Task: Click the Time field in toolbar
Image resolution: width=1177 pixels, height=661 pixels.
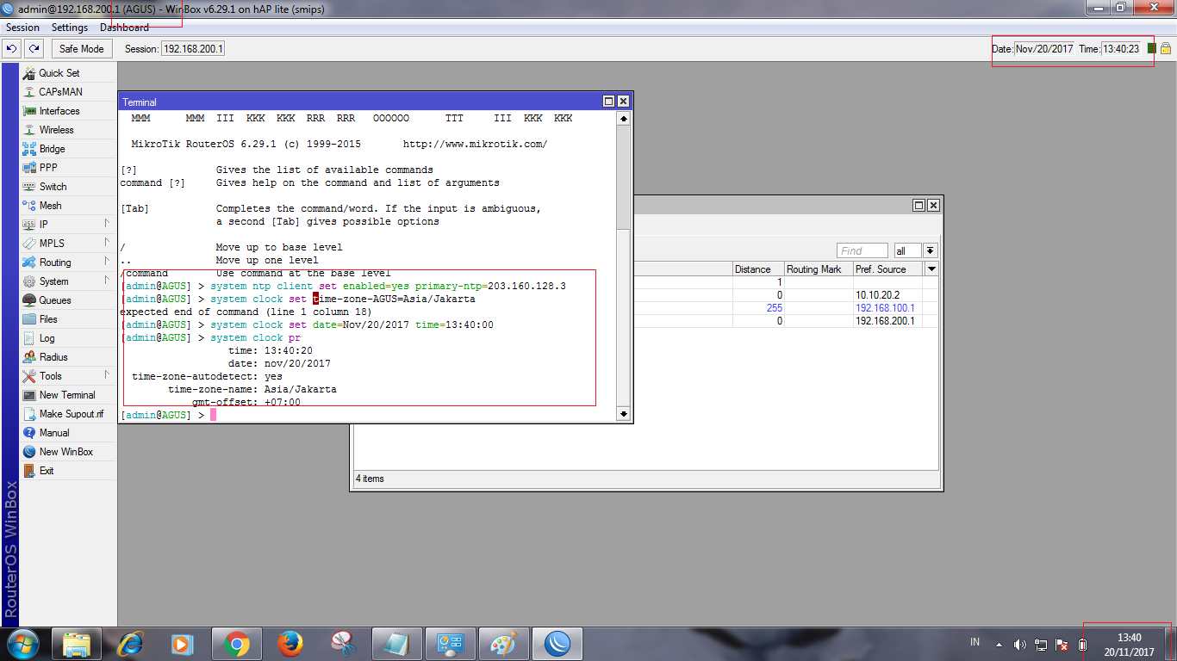Action: pos(1123,49)
